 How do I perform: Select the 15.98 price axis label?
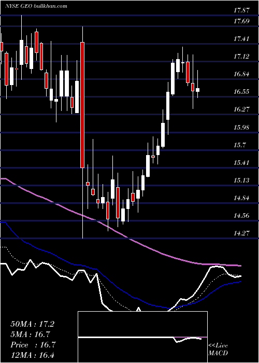pyautogui.click(x=241, y=128)
